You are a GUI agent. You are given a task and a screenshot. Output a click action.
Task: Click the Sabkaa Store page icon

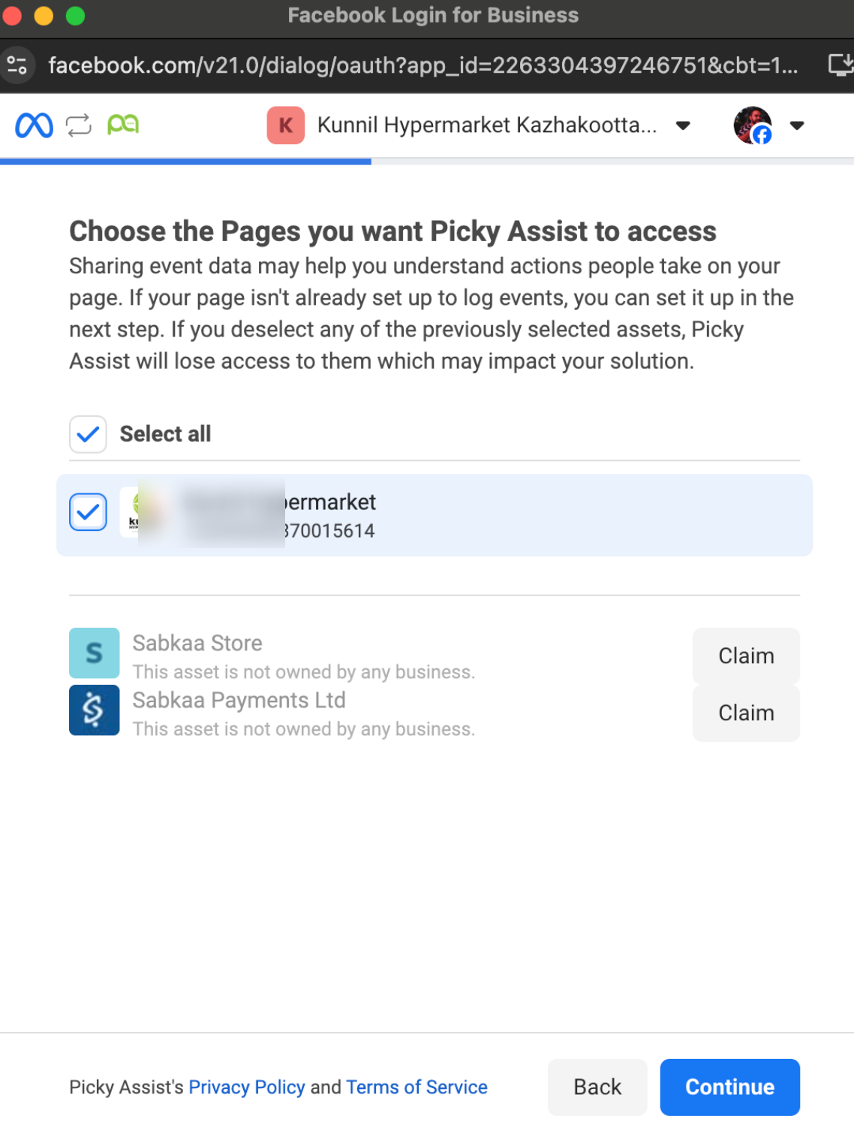pyautogui.click(x=94, y=653)
